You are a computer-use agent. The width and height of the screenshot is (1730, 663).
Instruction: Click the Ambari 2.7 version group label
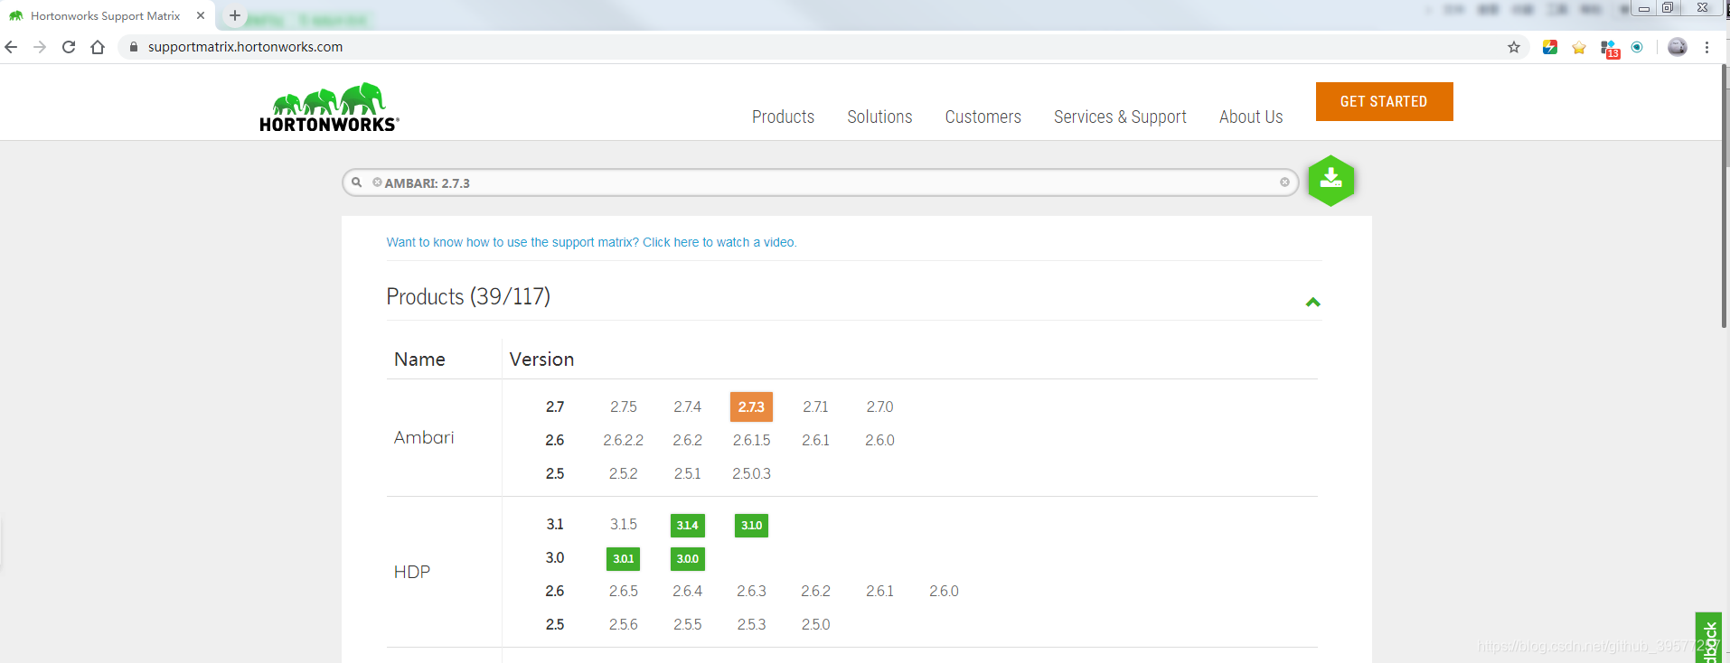click(x=555, y=406)
